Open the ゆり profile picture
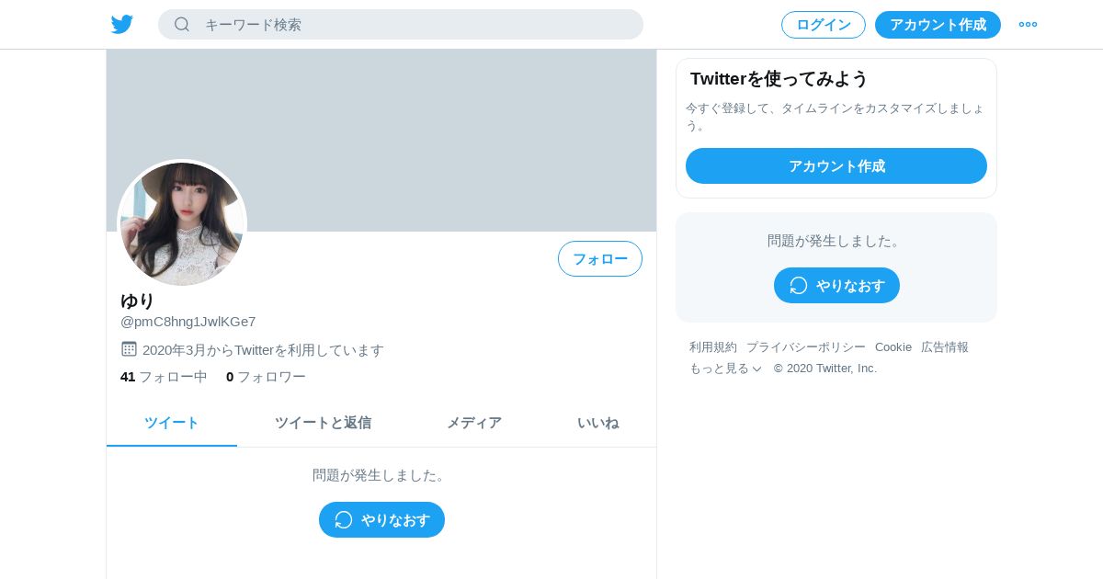This screenshot has width=1103, height=579. click(x=182, y=223)
